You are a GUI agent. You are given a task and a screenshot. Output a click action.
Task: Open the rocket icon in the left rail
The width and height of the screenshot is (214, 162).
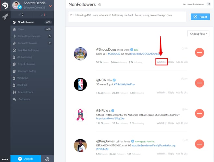point(5,17)
